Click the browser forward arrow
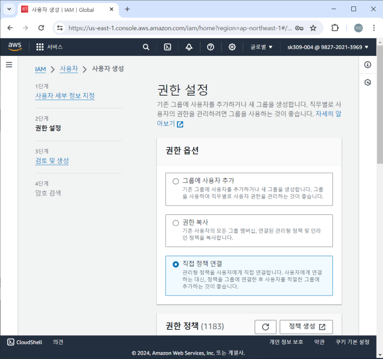The width and height of the screenshot is (383, 359). pyautogui.click(x=25, y=28)
